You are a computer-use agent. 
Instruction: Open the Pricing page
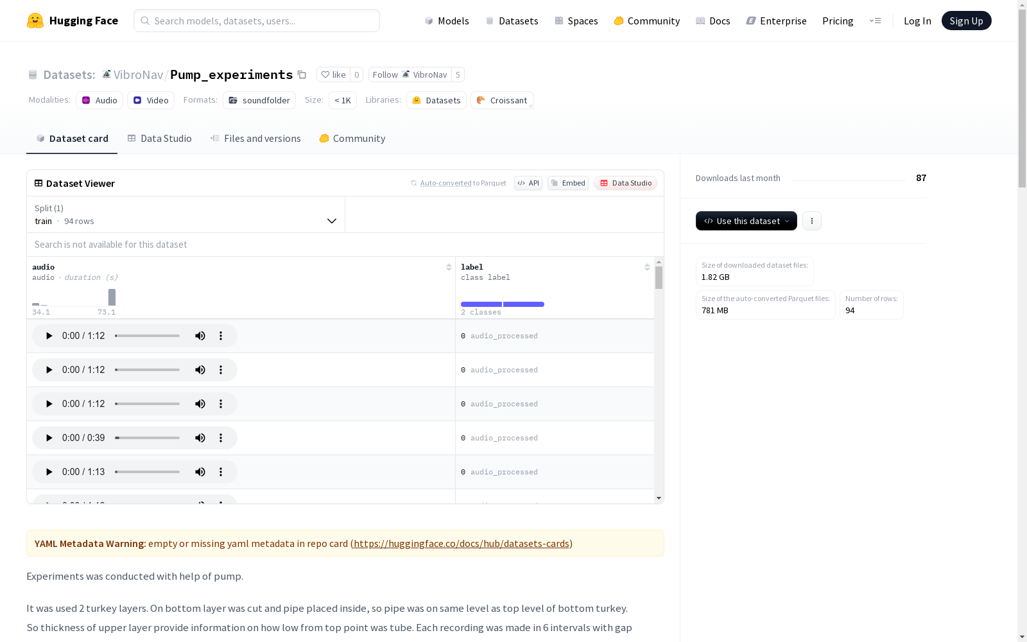838,21
